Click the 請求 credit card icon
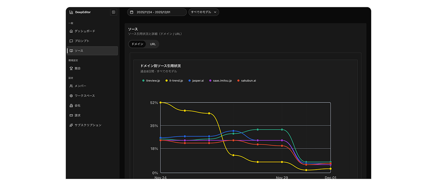The height and width of the screenshot is (186, 437). click(x=71, y=115)
